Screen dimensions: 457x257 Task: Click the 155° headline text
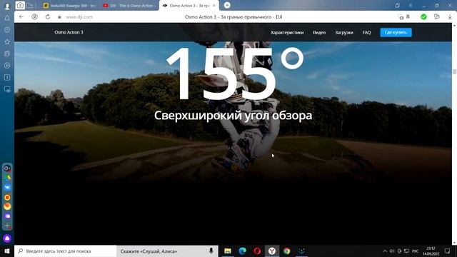pos(235,73)
